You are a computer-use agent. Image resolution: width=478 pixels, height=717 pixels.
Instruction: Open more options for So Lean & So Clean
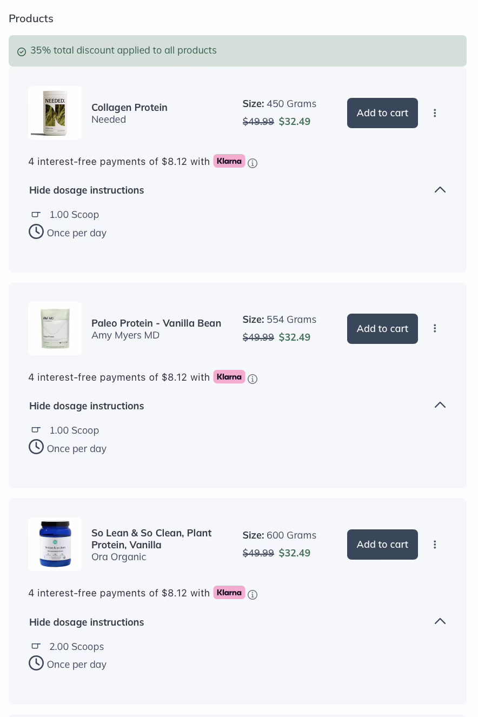pyautogui.click(x=435, y=545)
